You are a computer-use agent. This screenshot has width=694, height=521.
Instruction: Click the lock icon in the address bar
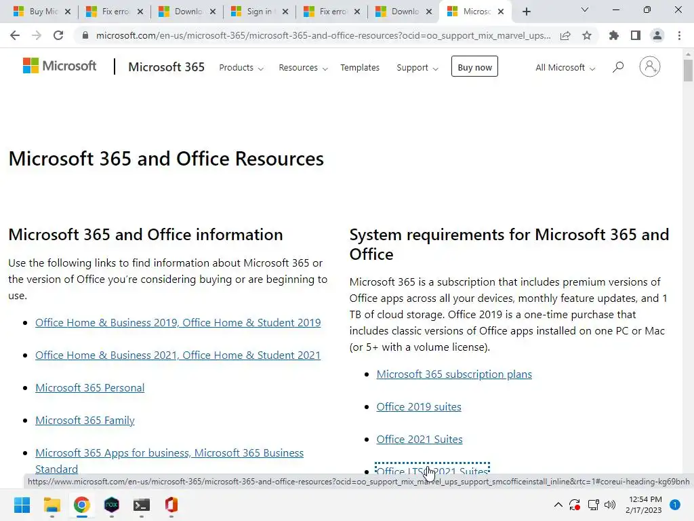click(85, 35)
